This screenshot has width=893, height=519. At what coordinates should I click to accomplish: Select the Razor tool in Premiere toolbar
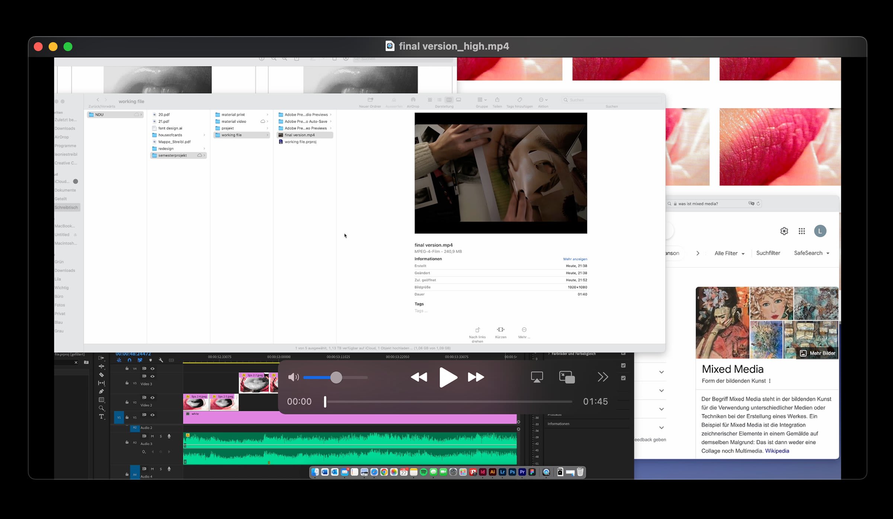tap(101, 375)
